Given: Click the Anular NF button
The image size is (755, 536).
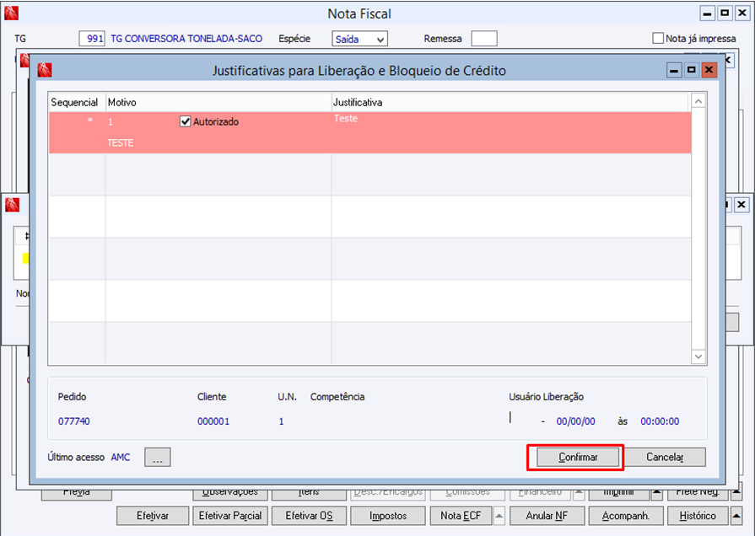Looking at the screenshot, I should click(547, 516).
